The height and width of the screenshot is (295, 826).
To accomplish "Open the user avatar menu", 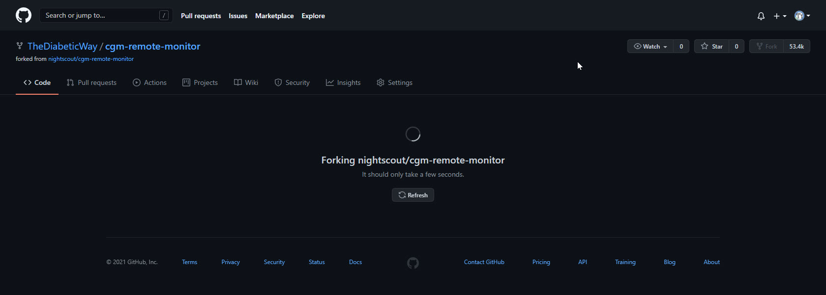I will pyautogui.click(x=802, y=16).
